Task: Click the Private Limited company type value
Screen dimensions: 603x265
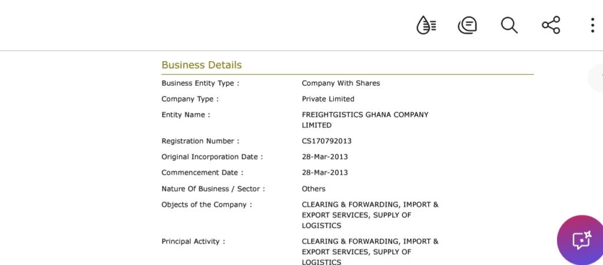Action: click(x=328, y=99)
